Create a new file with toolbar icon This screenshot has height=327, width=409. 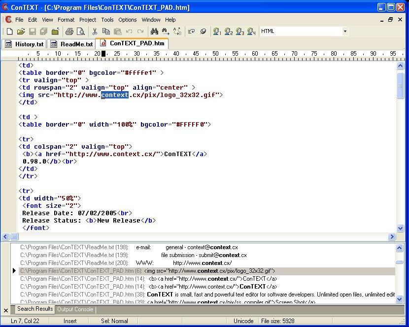pyautogui.click(x=10, y=32)
